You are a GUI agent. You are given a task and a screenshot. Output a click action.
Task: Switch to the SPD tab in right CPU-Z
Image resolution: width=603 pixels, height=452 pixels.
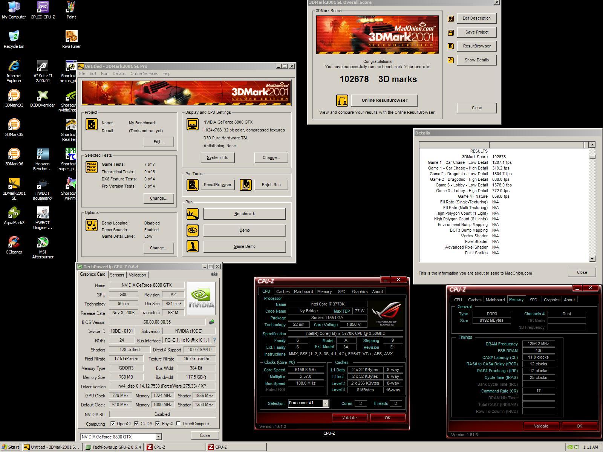tap(533, 300)
